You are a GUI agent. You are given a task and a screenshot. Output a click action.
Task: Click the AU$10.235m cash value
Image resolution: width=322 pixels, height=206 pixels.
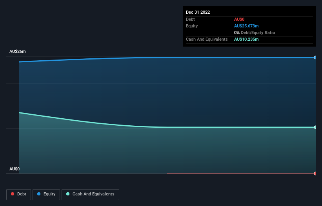tap(246, 39)
